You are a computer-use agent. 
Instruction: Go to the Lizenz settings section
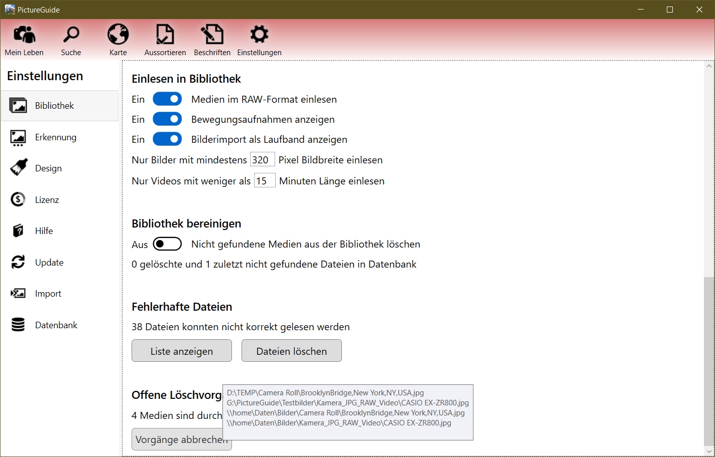pyautogui.click(x=60, y=200)
